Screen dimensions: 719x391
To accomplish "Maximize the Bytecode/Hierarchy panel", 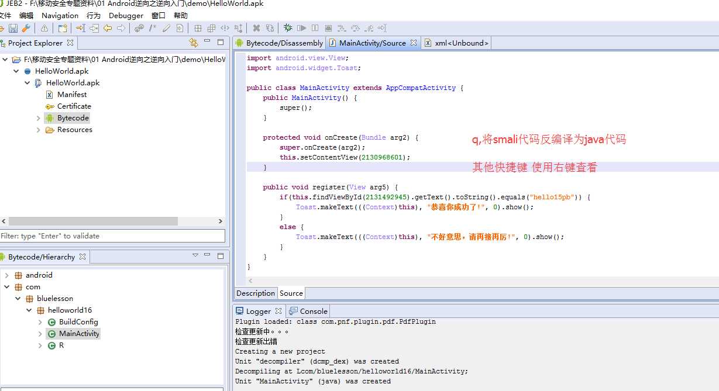I will coord(221,256).
